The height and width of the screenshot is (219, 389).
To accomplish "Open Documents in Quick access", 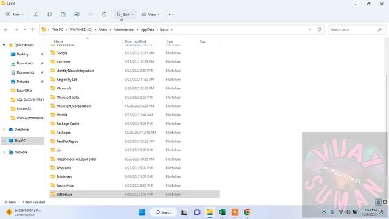I will (26, 72).
